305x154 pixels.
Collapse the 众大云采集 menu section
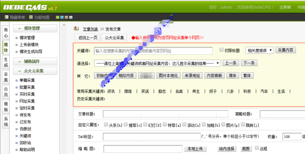click(35, 71)
